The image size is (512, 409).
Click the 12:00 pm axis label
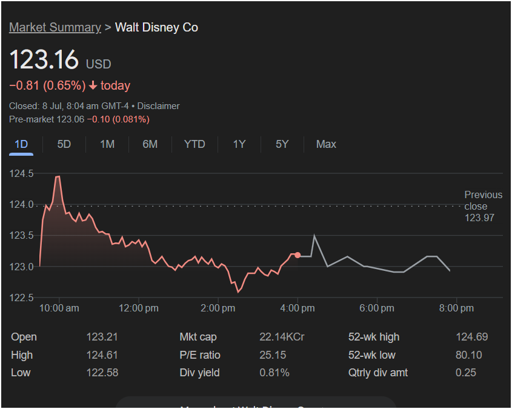click(x=138, y=308)
